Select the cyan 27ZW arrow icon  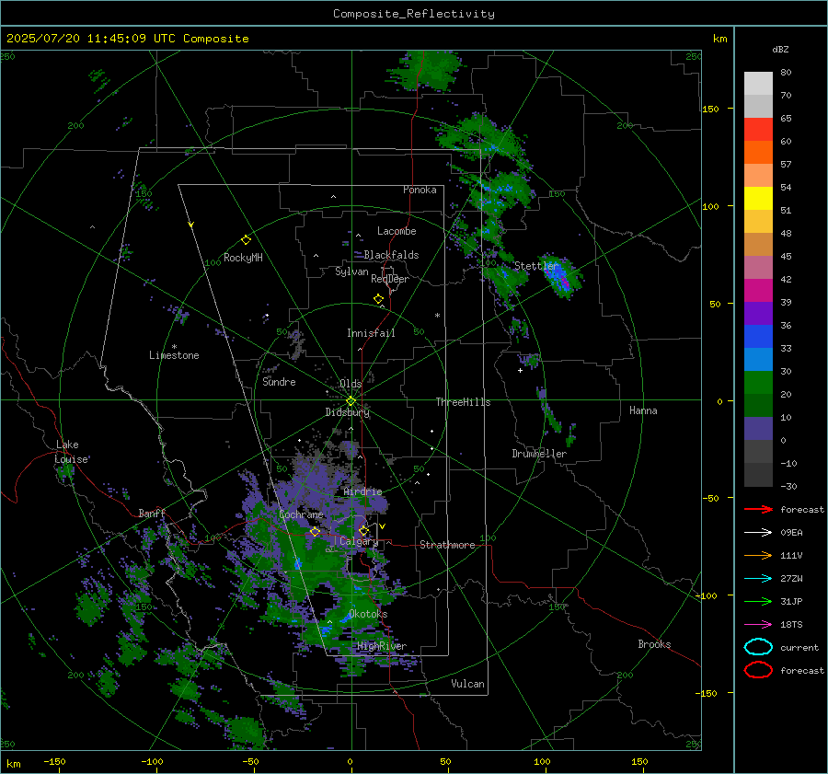[x=758, y=579]
